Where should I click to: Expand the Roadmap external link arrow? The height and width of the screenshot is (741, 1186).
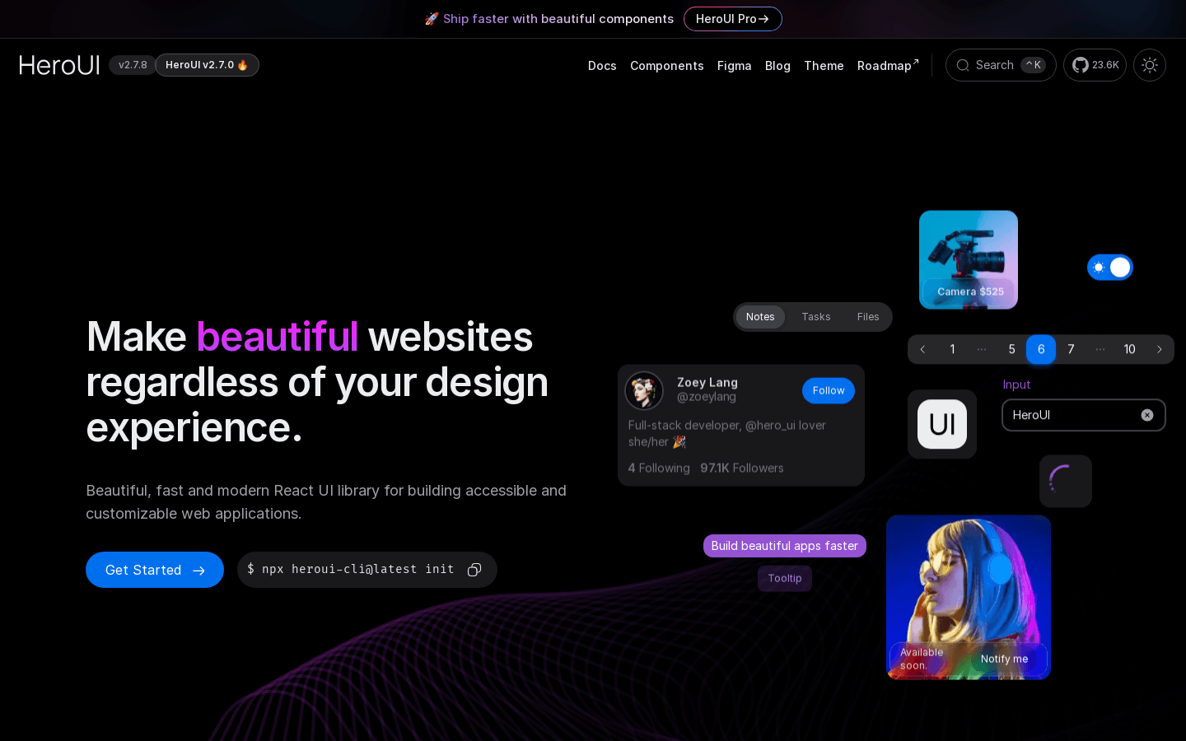(x=916, y=60)
